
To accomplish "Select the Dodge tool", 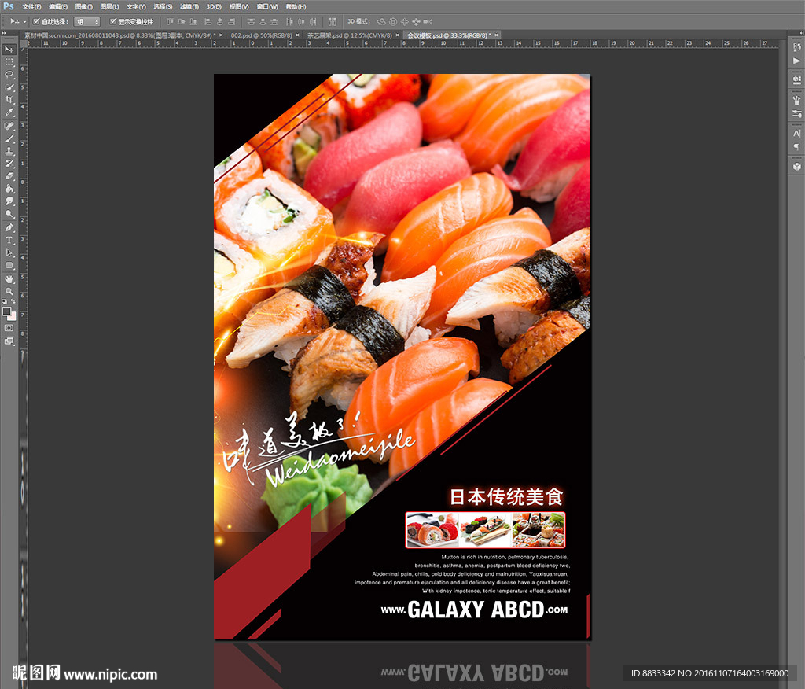I will tap(9, 214).
